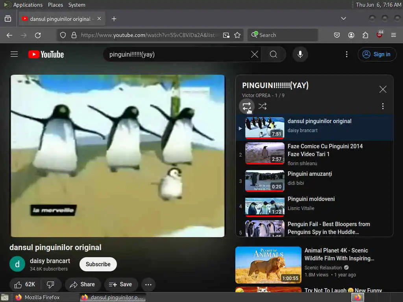Screen dimensions: 403x302
Task: Like the video with 62K likes
Action: tap(25, 284)
